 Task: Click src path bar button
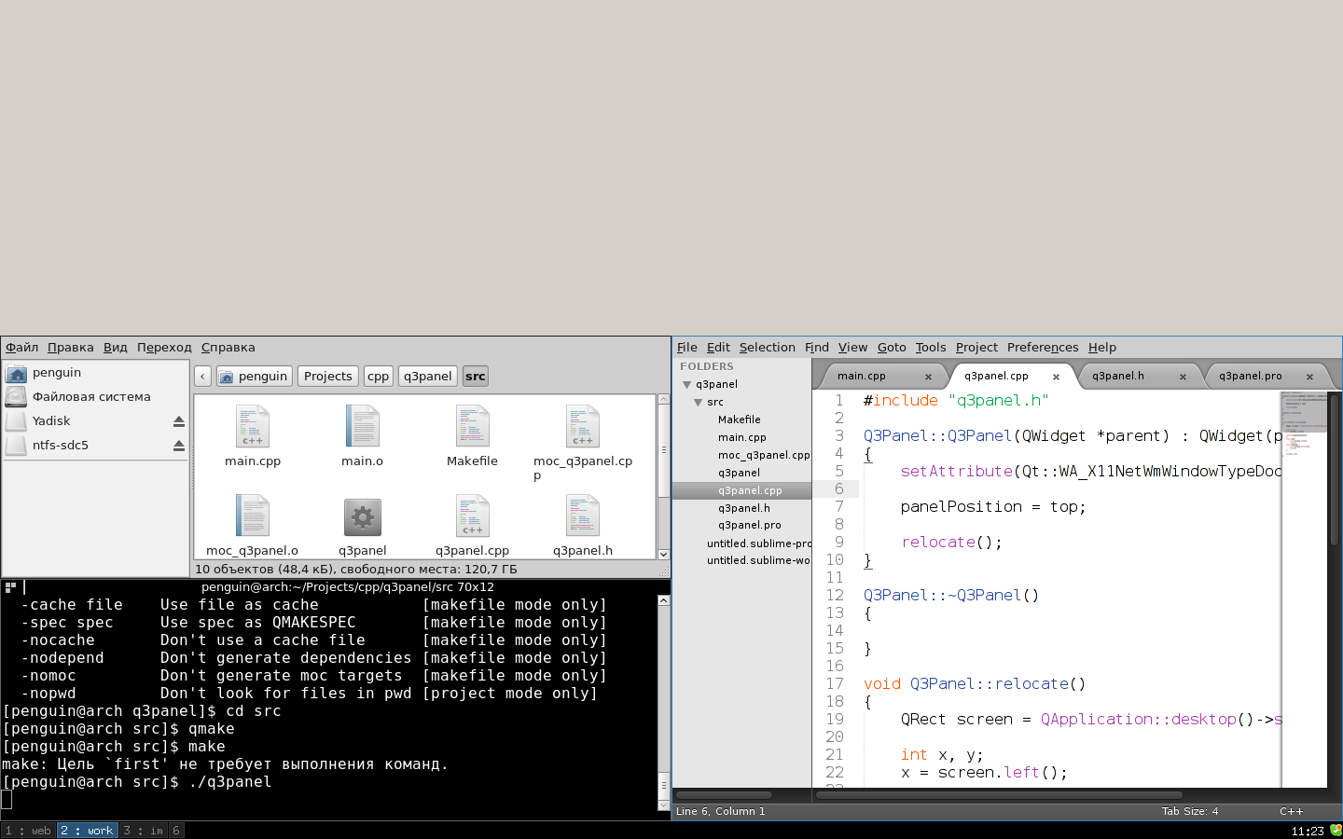coord(476,377)
